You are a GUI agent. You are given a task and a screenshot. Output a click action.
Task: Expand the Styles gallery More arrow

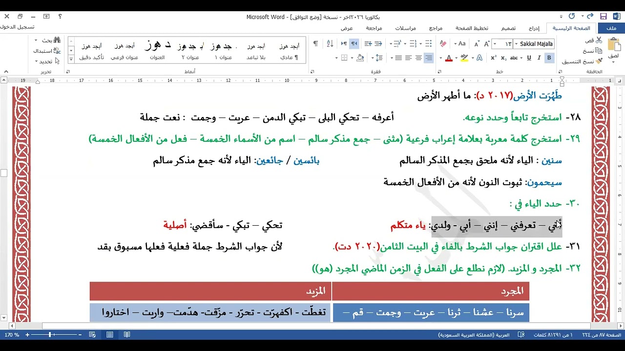(x=71, y=58)
